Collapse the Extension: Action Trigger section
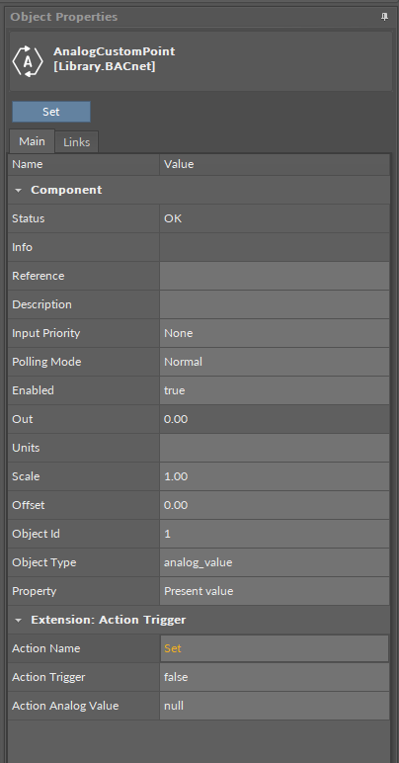Screen dimensions: 399x763 [19, 620]
